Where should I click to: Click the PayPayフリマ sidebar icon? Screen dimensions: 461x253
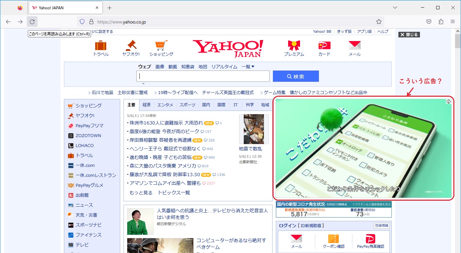click(71, 126)
